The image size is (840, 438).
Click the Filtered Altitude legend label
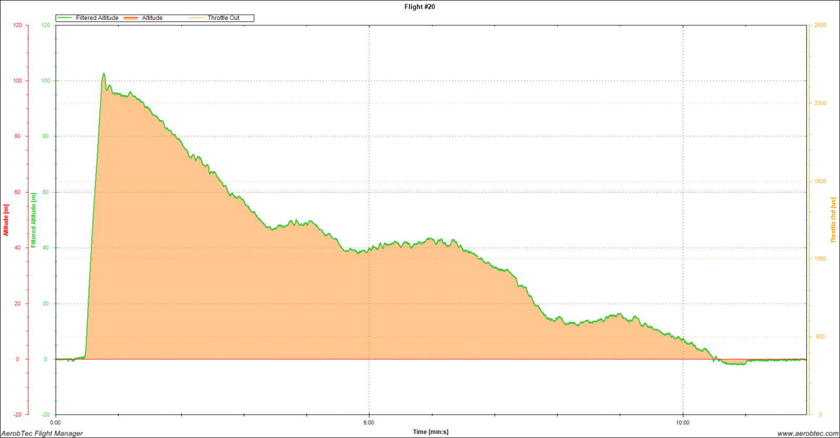(97, 18)
